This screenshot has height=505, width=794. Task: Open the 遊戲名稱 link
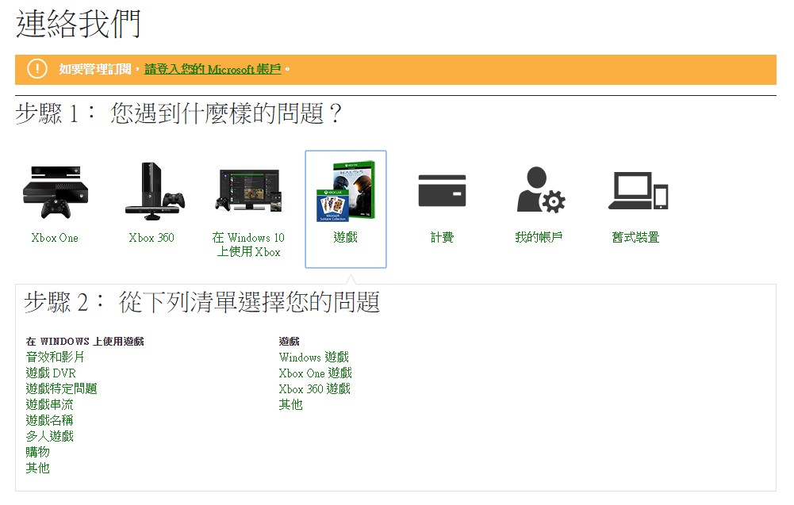tap(49, 421)
